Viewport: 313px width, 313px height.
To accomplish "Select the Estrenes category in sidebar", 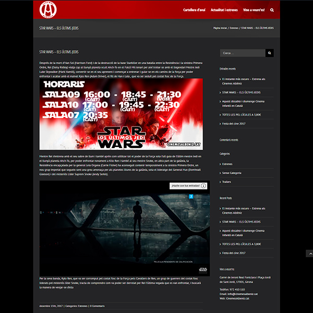I will [227, 164].
